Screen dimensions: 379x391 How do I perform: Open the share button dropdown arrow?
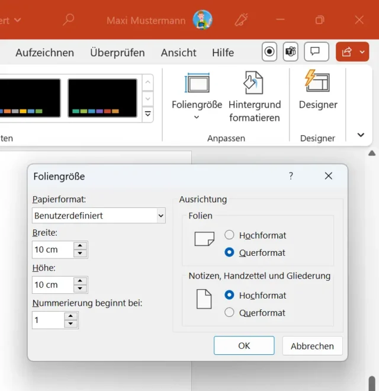tap(362, 52)
